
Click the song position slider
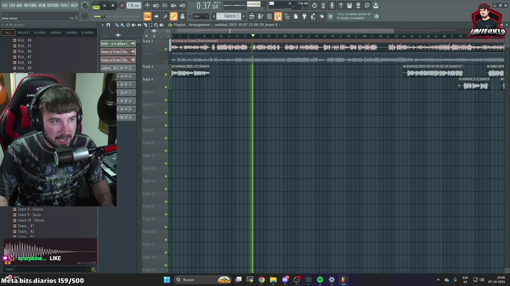pyautogui.click(x=117, y=16)
